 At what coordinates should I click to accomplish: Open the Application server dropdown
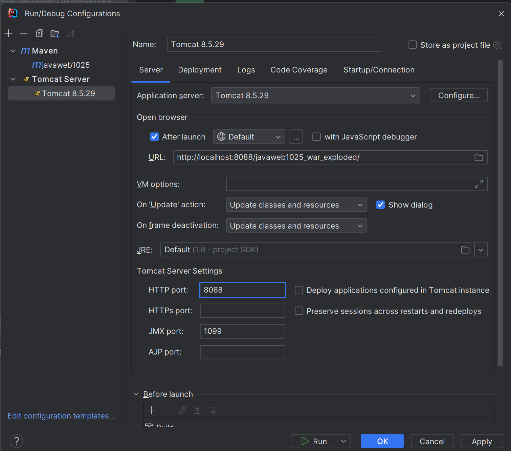(315, 95)
